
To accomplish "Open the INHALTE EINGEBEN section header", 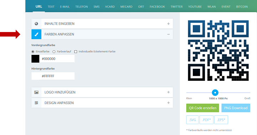I will pos(102,24).
